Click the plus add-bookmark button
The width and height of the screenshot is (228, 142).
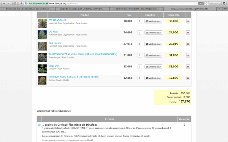21,3
